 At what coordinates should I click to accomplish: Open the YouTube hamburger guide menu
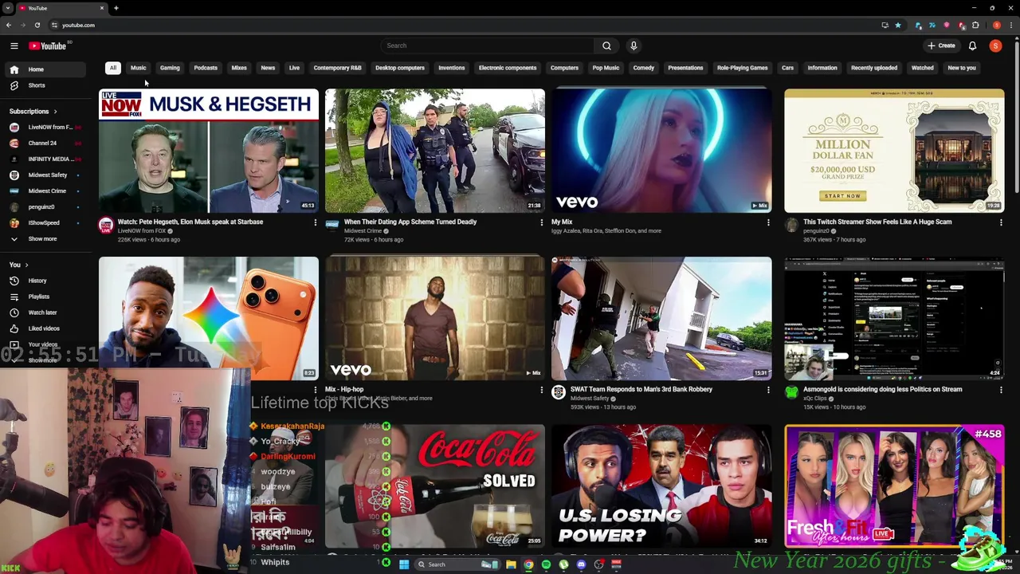(x=14, y=45)
